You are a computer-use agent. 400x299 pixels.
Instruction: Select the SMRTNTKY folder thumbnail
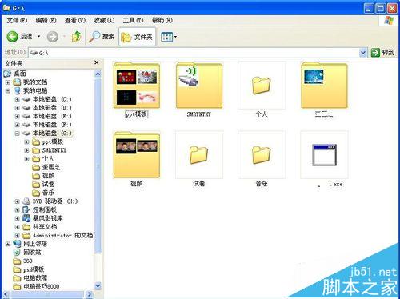pyautogui.click(x=199, y=86)
